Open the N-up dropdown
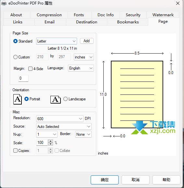Viewport: 184px width, 188px height. click(x=47, y=134)
